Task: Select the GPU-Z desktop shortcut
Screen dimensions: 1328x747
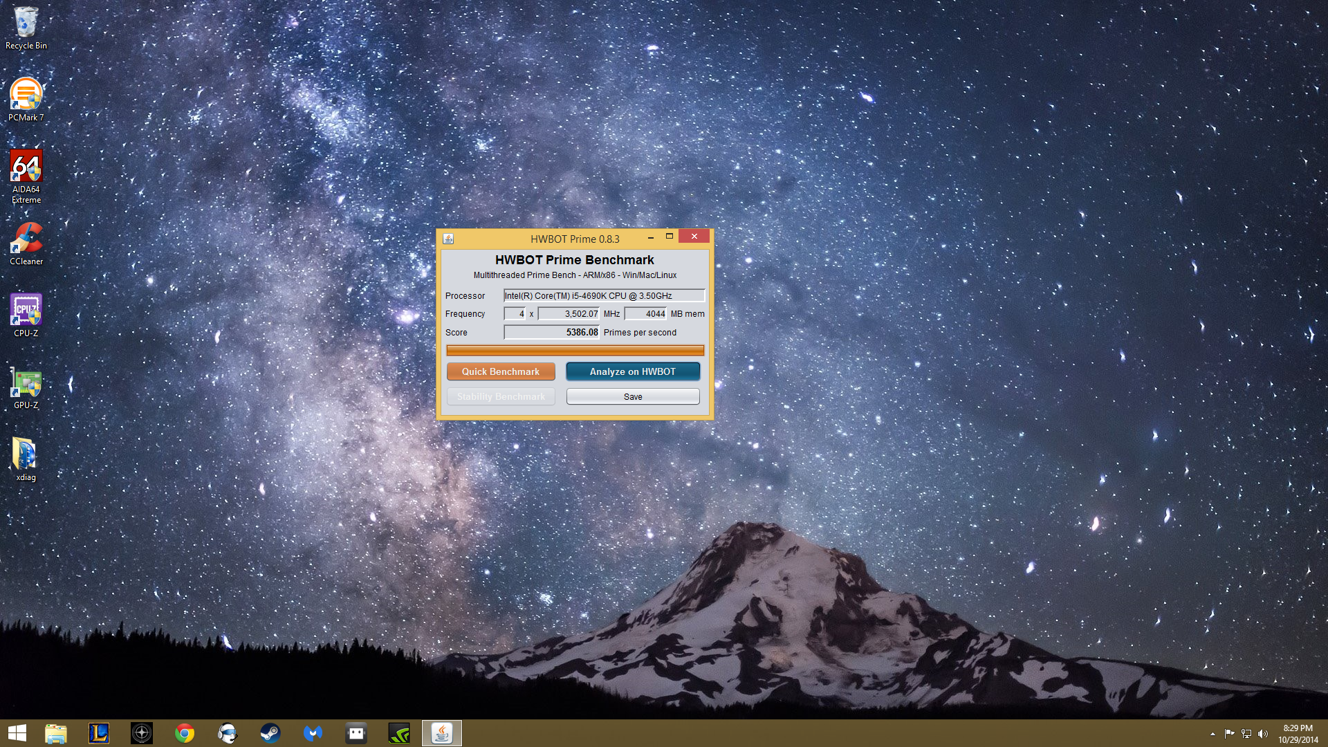Action: pos(26,387)
